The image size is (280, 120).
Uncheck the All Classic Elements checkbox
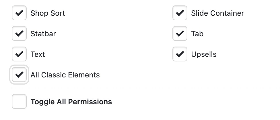pyautogui.click(x=19, y=75)
